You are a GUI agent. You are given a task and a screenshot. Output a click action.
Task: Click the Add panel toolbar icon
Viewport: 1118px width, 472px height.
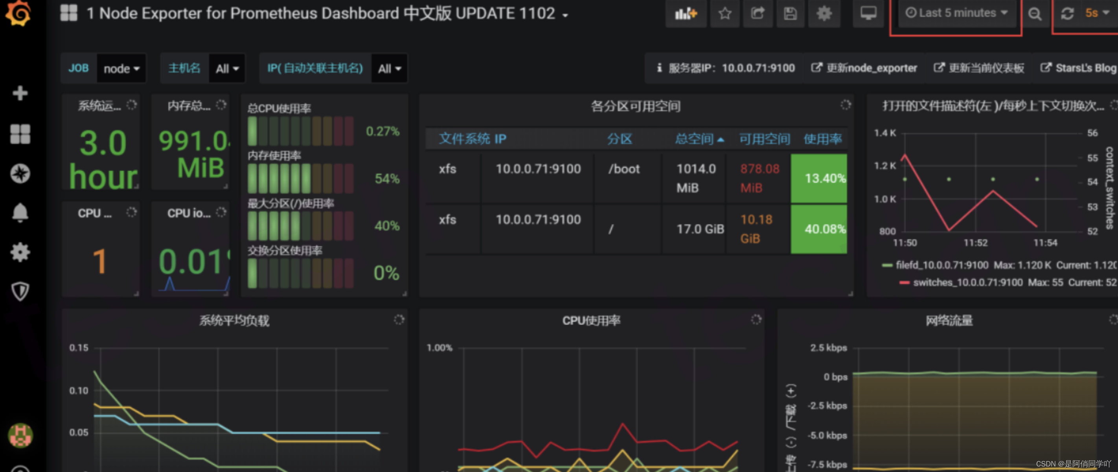click(686, 13)
